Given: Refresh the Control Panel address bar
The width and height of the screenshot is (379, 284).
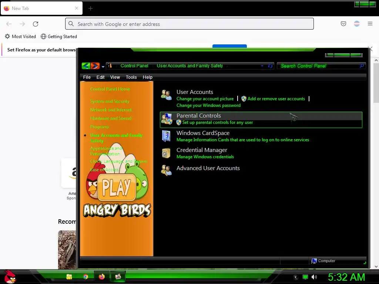Looking at the screenshot, I should point(270,66).
